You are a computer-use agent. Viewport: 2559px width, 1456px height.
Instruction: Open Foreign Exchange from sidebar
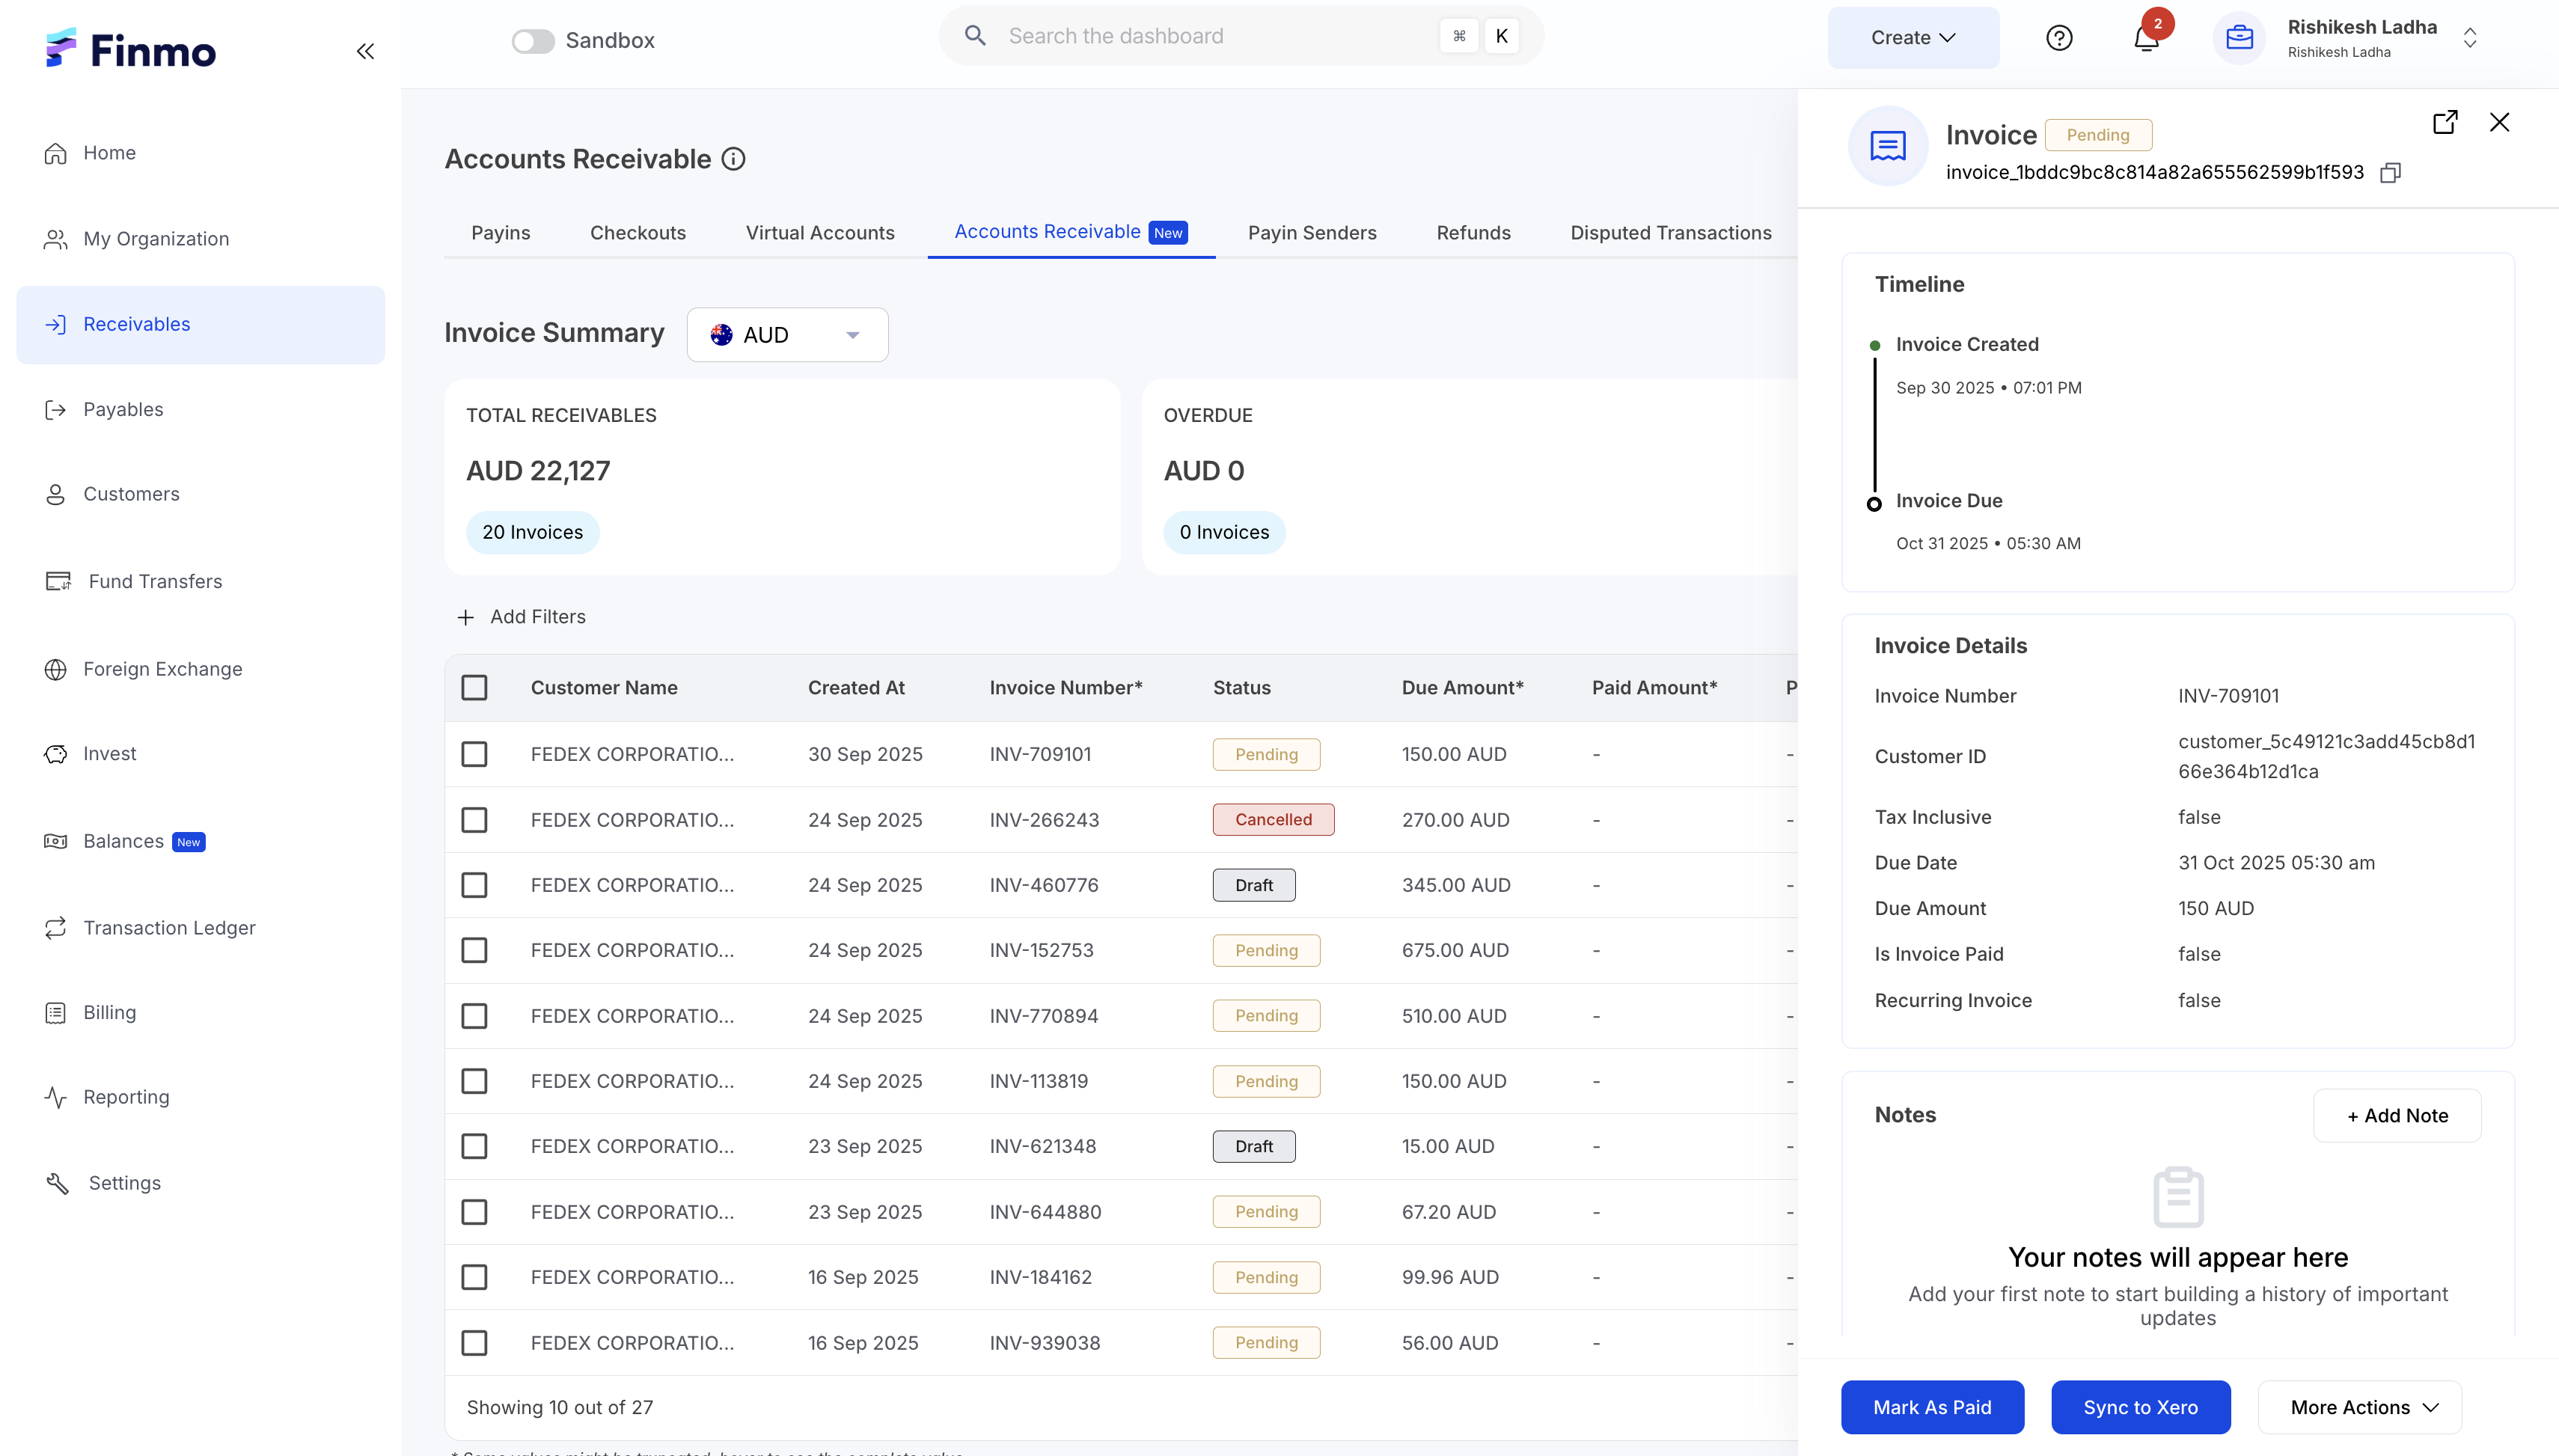[162, 669]
